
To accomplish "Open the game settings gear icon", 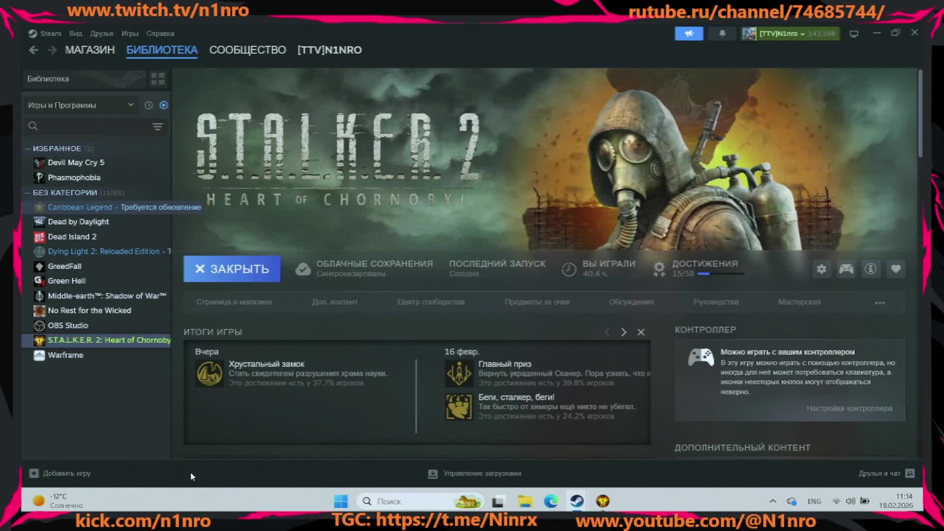I will click(x=821, y=269).
